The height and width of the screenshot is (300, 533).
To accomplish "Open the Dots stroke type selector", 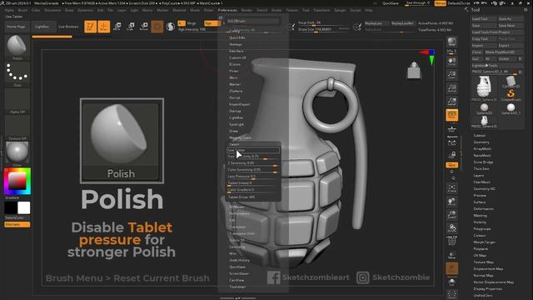I will click(17, 74).
